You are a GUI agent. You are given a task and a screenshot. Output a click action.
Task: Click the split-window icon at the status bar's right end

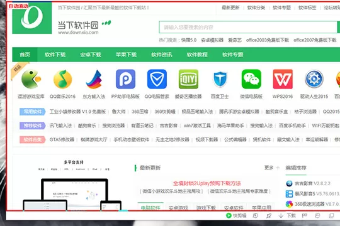pyautogui.click(x=331, y=215)
